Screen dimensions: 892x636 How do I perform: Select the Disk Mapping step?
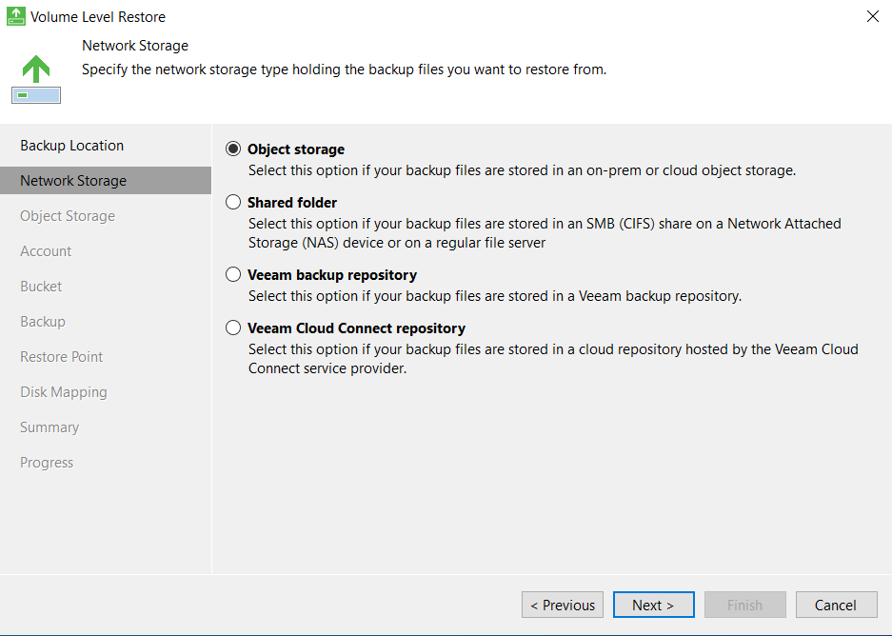64,392
